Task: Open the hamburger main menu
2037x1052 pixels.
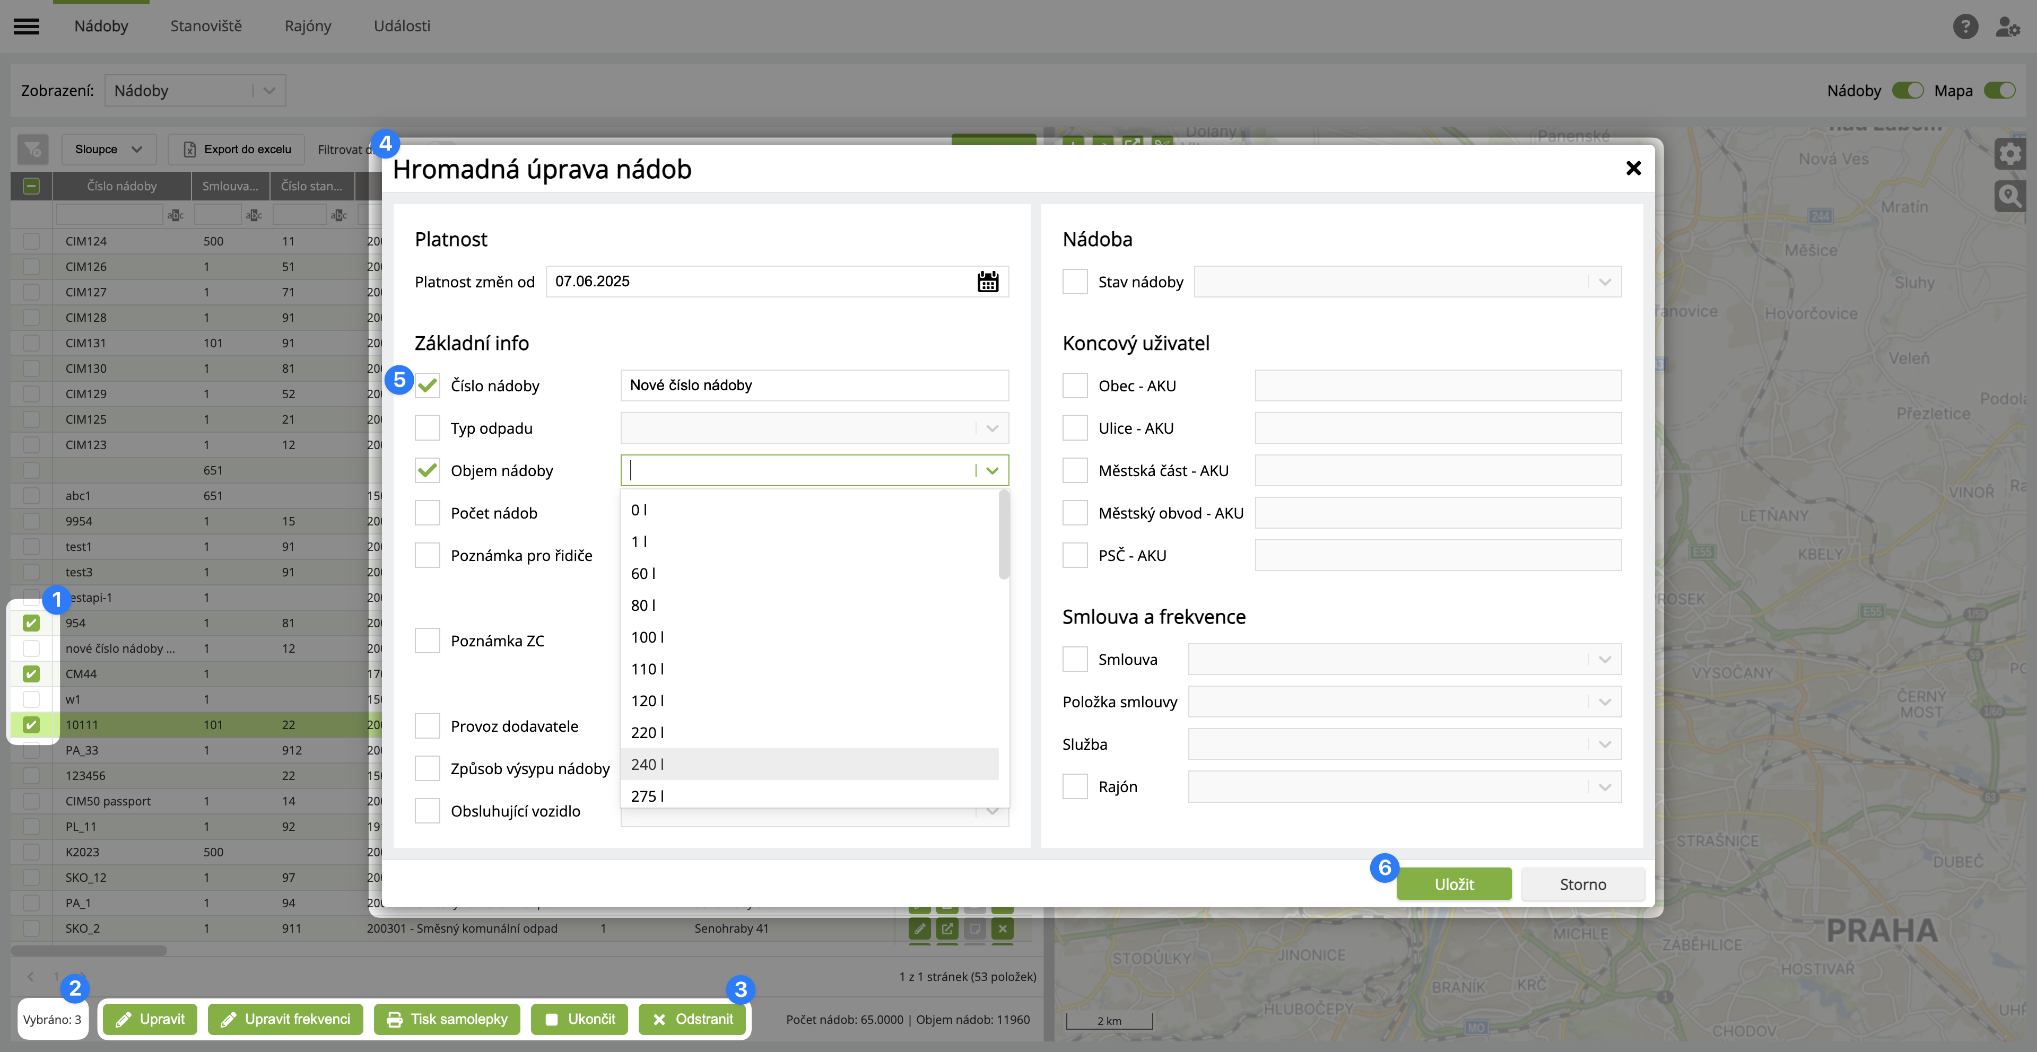Action: click(x=26, y=26)
